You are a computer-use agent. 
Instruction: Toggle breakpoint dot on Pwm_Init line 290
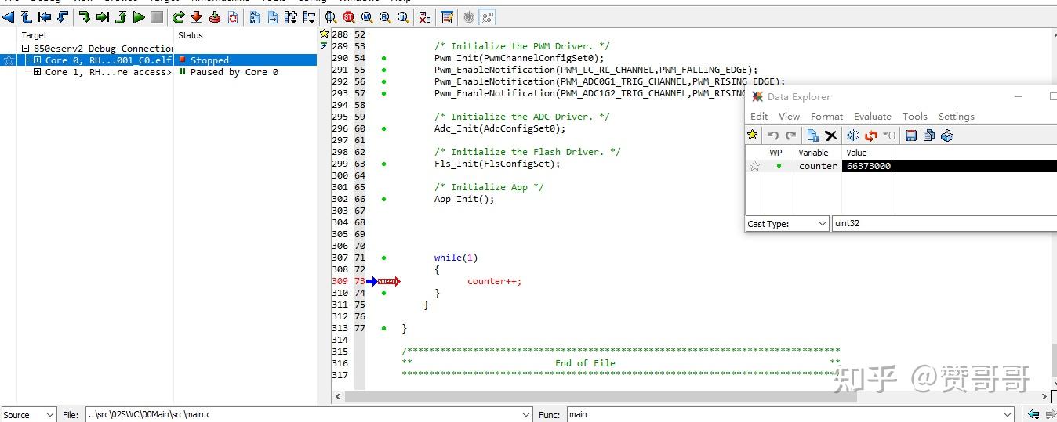point(383,58)
